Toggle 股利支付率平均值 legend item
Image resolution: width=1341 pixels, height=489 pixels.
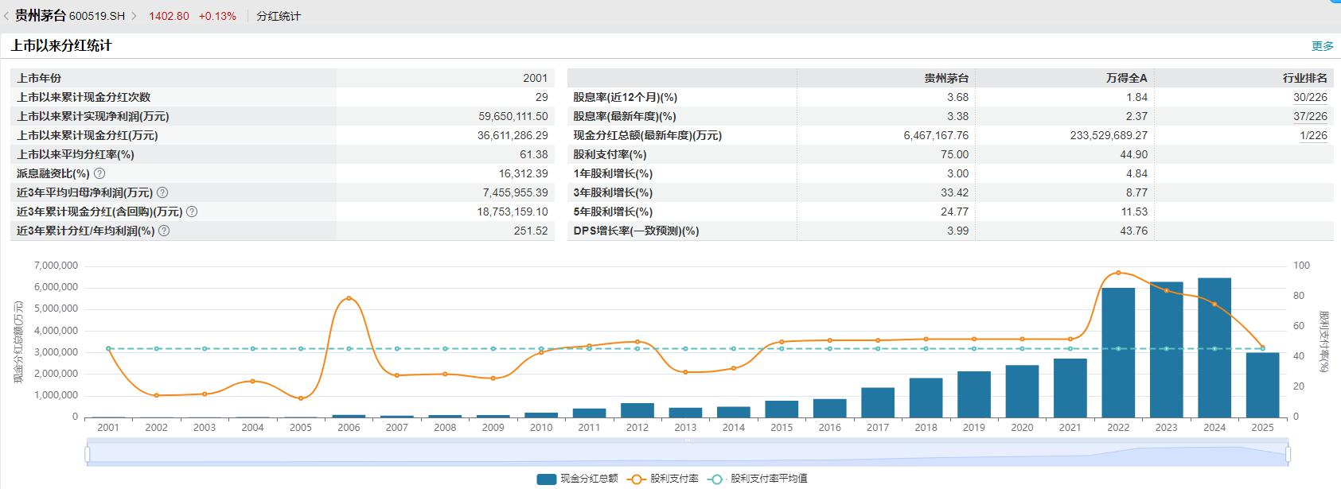click(x=769, y=479)
